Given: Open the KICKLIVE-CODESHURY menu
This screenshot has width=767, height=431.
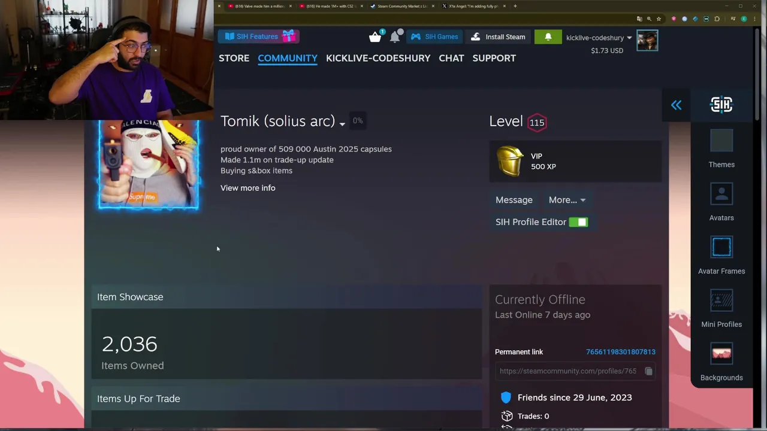Looking at the screenshot, I should (378, 58).
